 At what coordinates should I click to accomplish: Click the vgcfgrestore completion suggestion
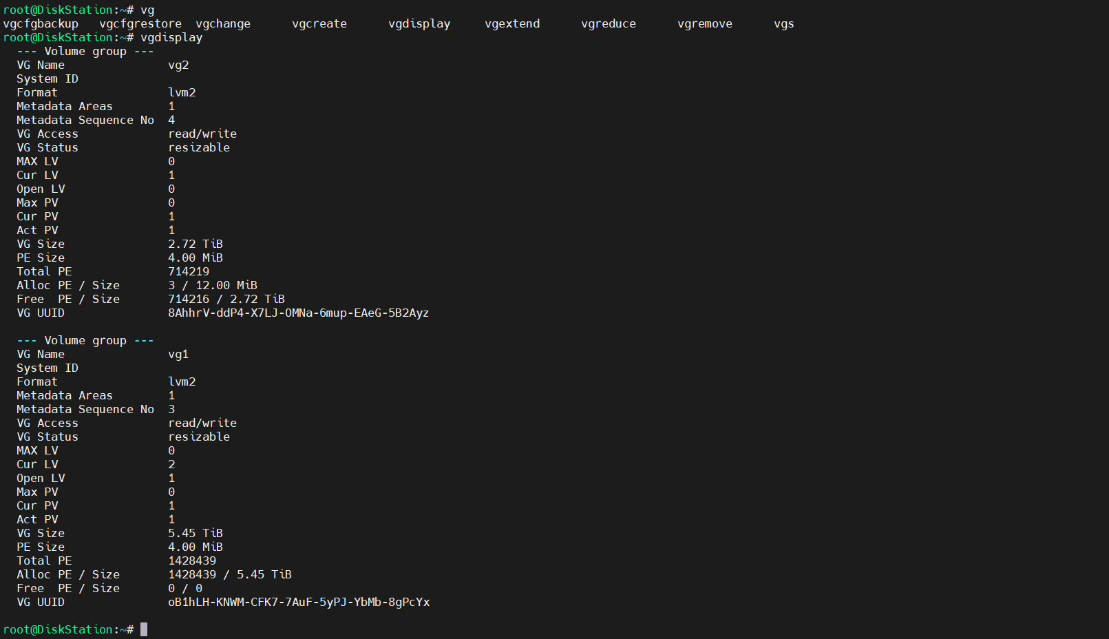[x=140, y=23]
